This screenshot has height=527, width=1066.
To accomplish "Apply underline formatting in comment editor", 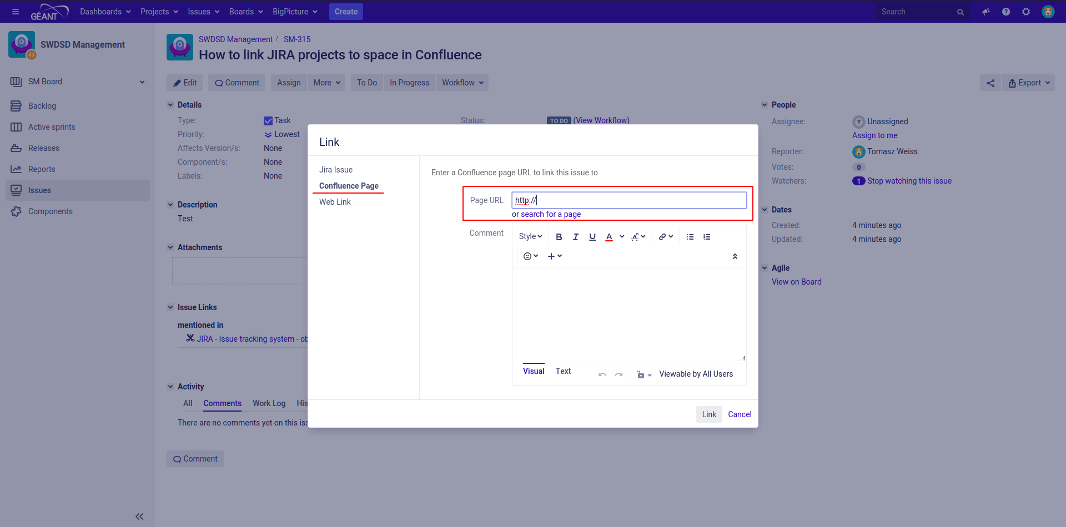I will coord(592,237).
